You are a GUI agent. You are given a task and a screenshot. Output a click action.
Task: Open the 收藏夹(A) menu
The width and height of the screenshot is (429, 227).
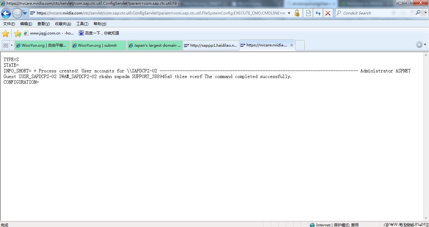[63, 24]
